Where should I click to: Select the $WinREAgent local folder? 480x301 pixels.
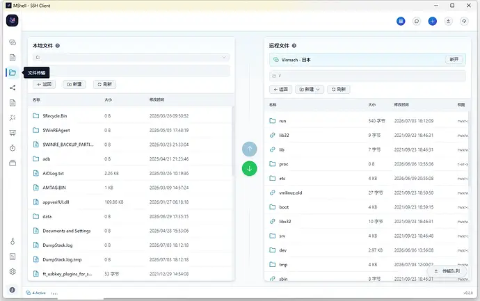130,130
